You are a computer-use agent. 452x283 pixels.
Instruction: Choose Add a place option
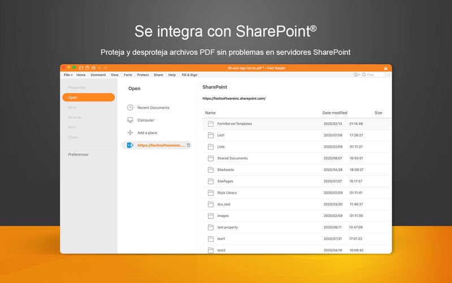click(x=147, y=133)
